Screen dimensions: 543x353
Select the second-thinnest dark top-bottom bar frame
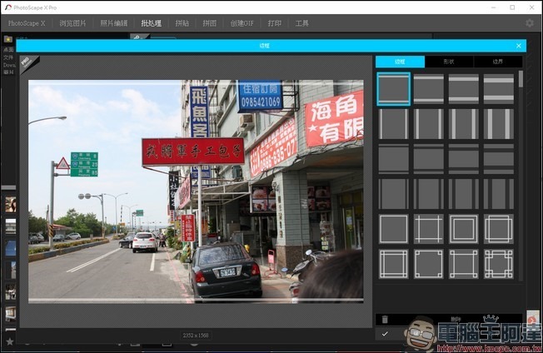click(x=428, y=159)
